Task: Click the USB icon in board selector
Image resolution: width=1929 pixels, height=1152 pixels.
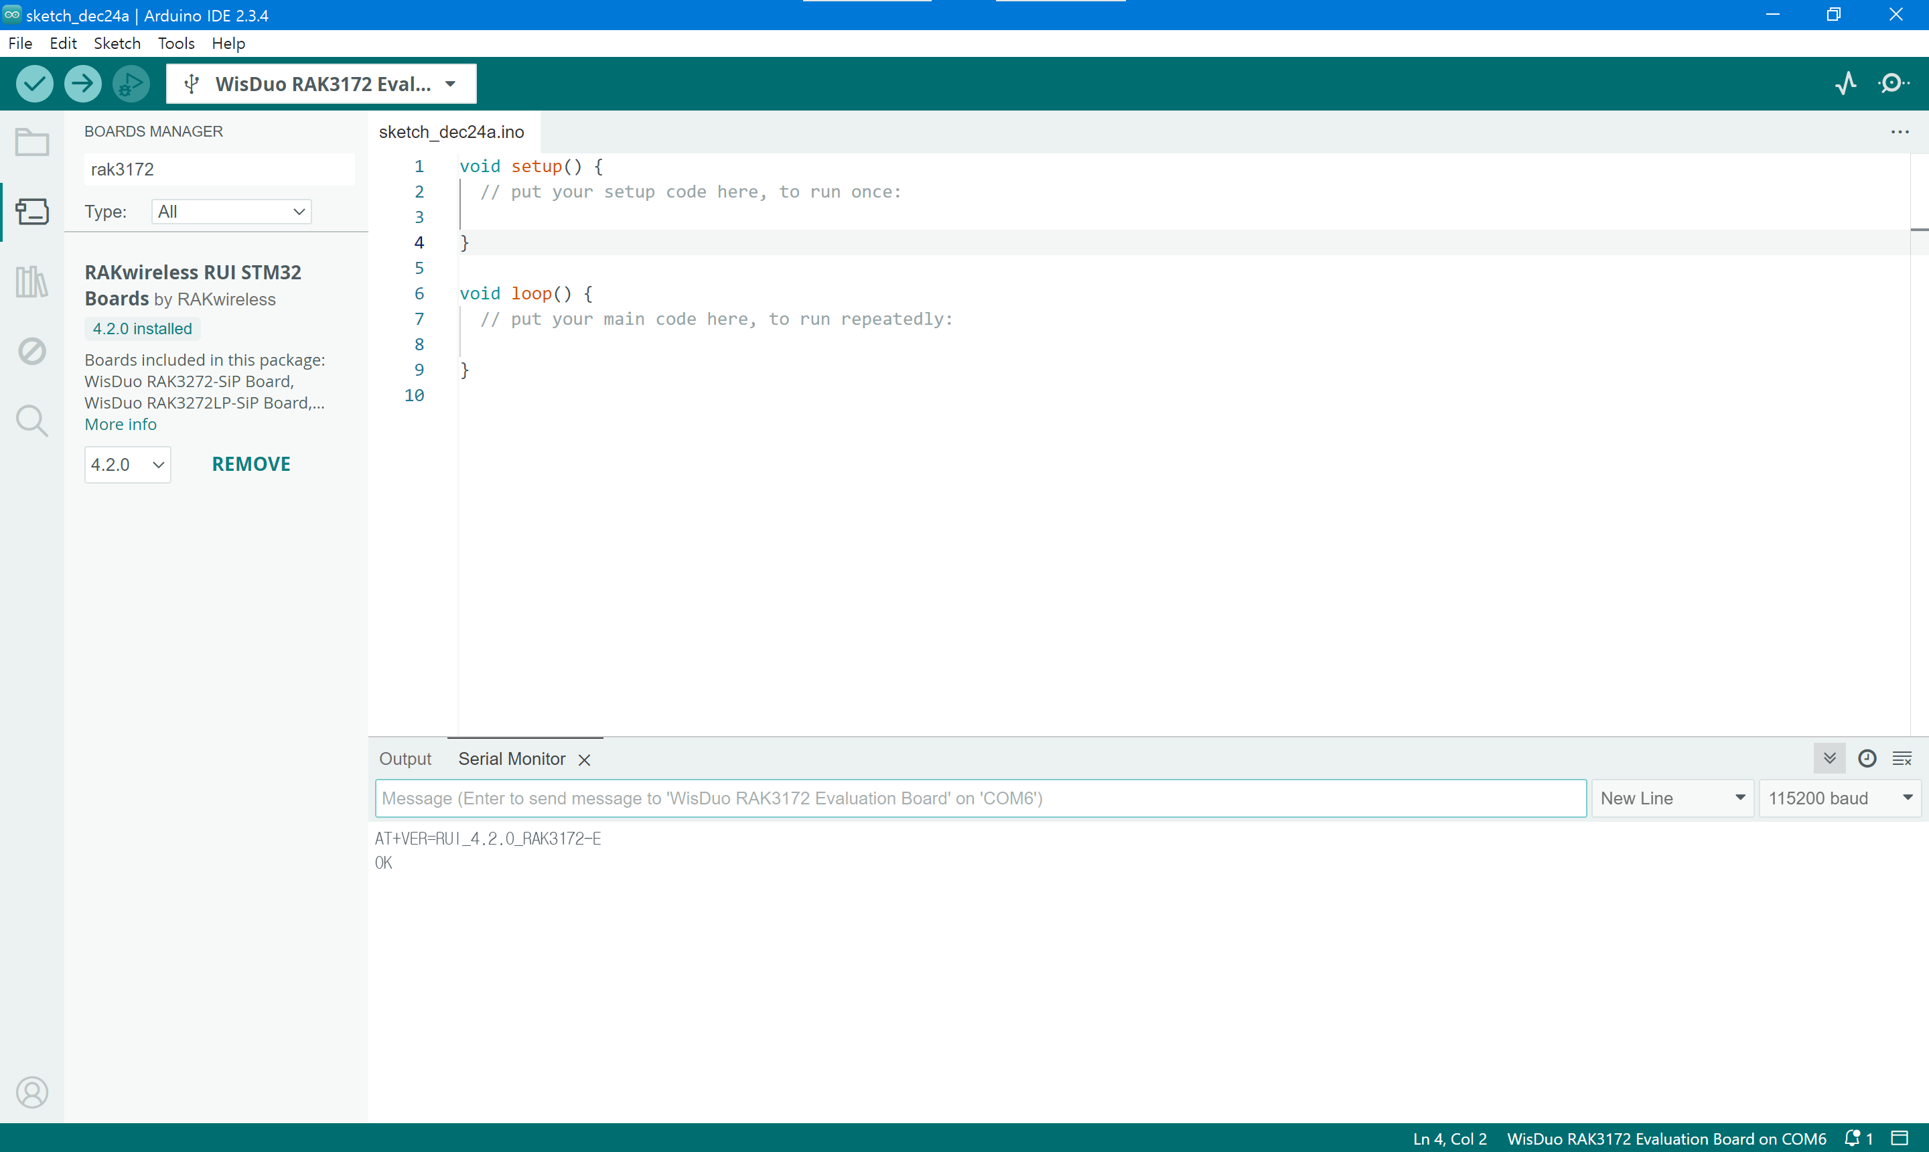Action: (x=192, y=84)
